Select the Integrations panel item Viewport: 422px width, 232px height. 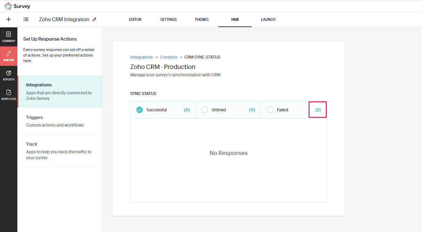coord(60,92)
